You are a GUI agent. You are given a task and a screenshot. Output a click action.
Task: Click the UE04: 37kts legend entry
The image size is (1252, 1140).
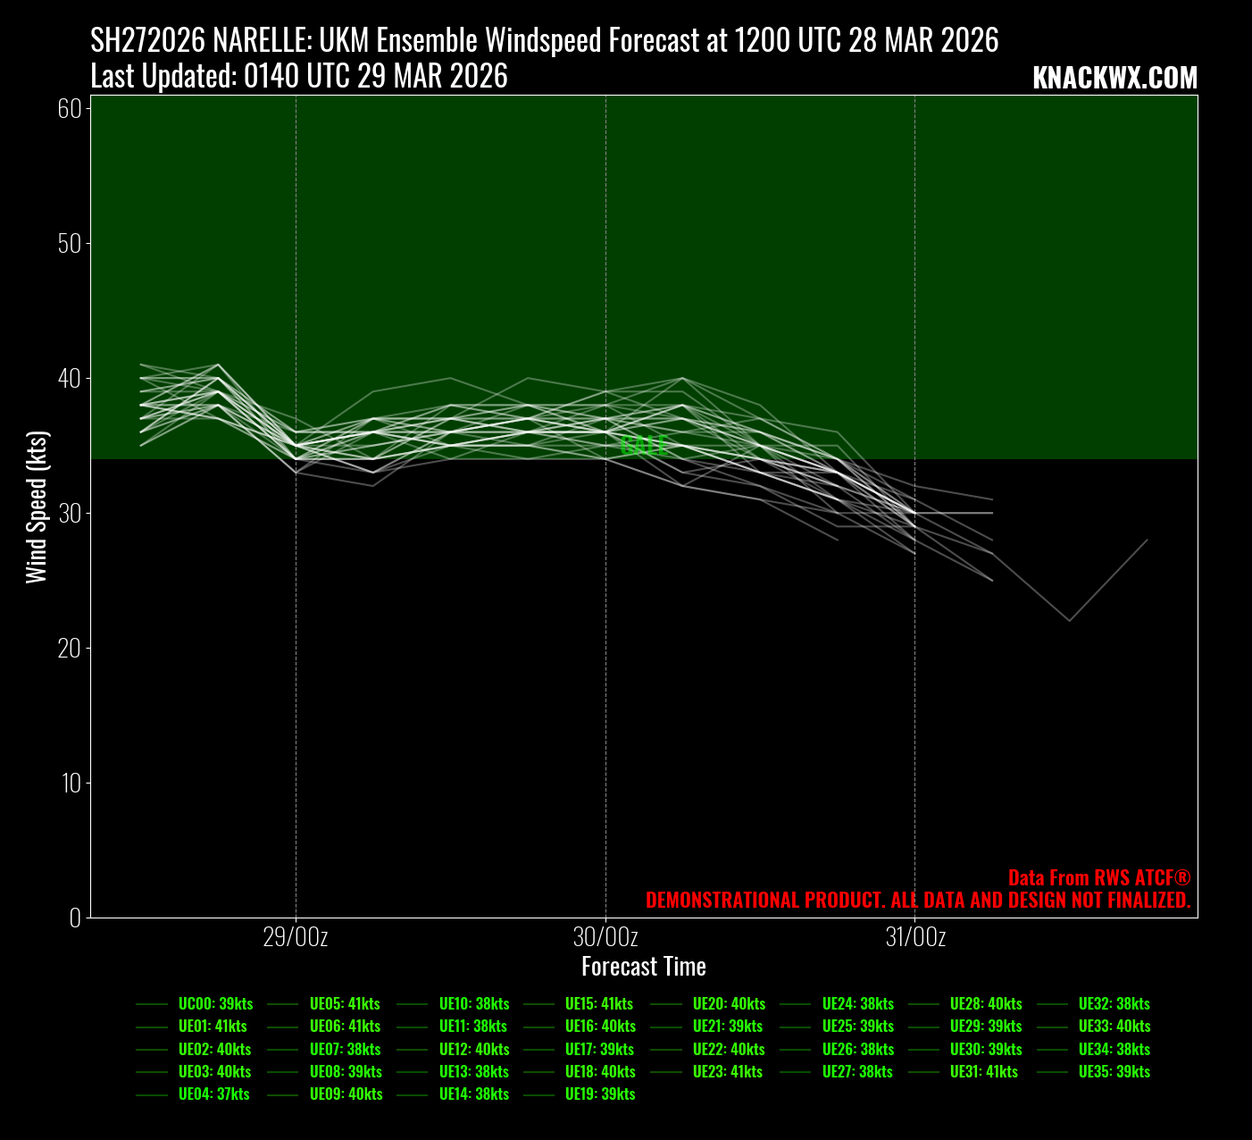[213, 1094]
